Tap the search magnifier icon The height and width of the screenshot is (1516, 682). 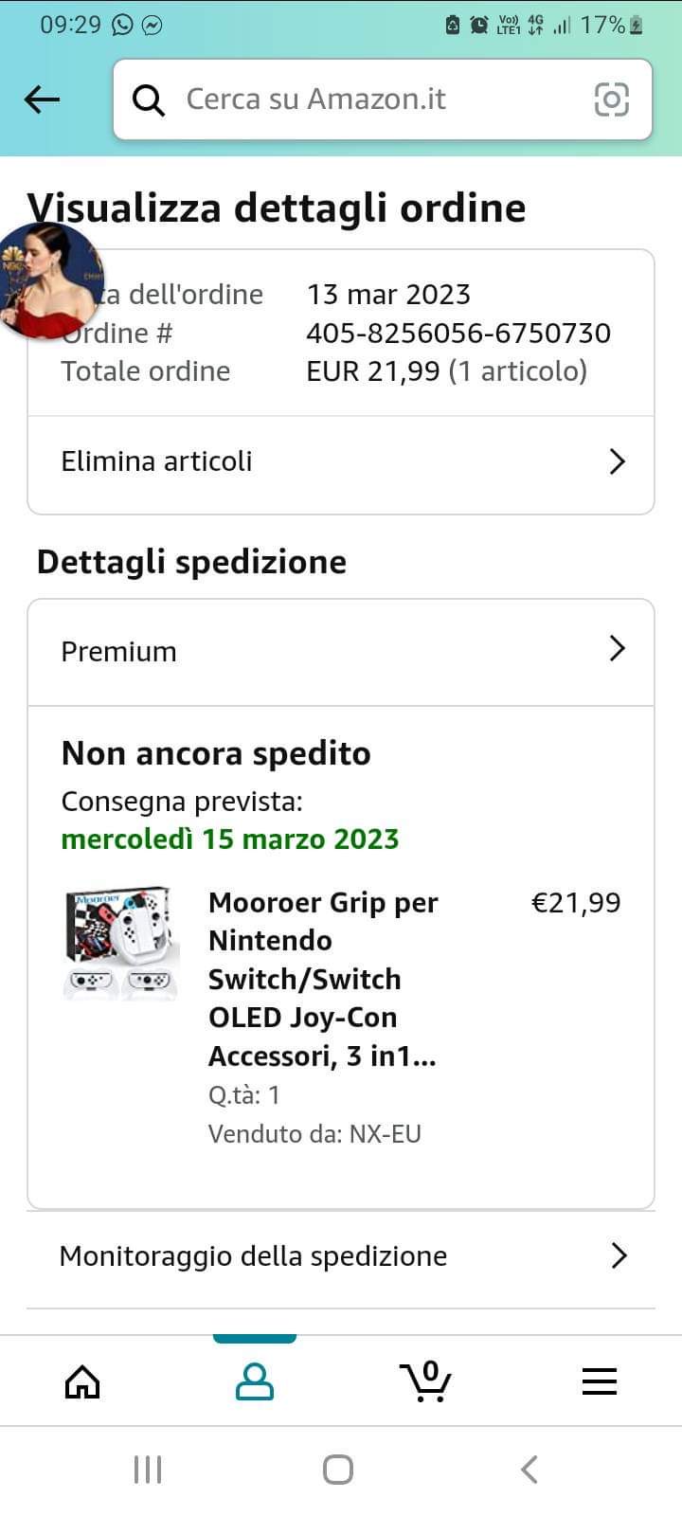click(x=149, y=99)
